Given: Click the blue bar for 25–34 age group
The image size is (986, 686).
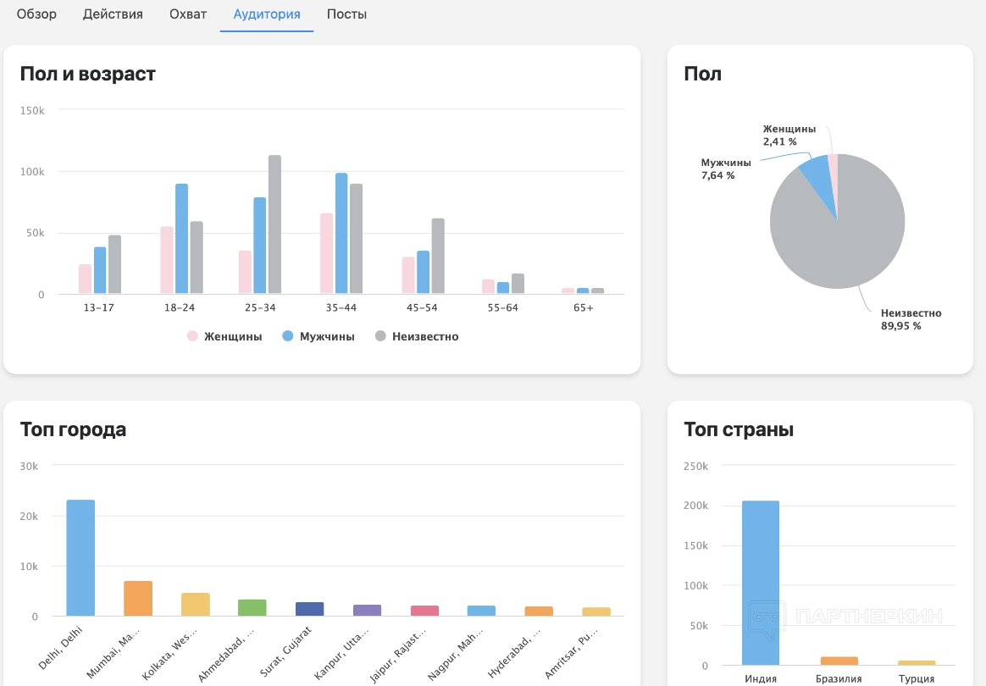Looking at the screenshot, I should [x=260, y=246].
